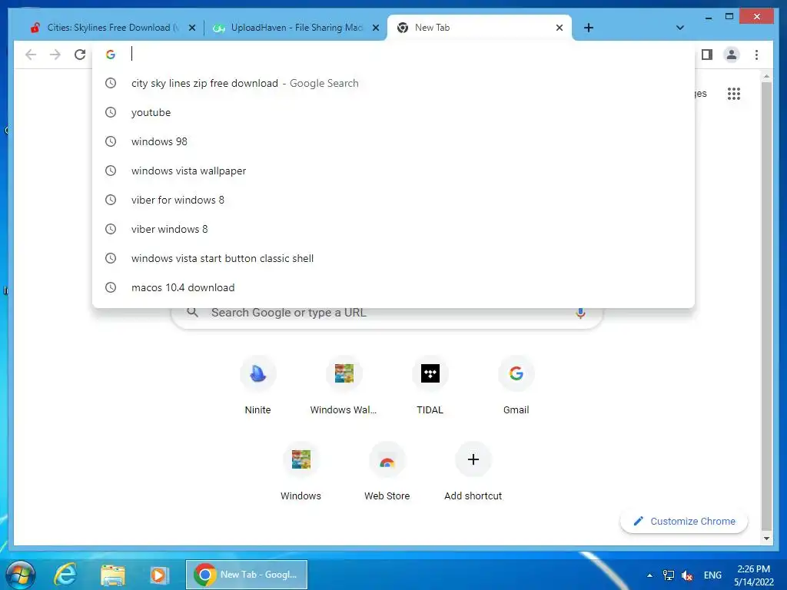Open the Web Store shortcut

pyautogui.click(x=387, y=472)
